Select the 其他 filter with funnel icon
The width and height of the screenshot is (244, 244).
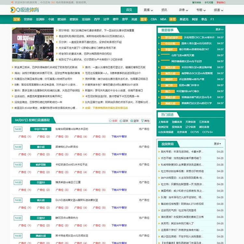145,121
